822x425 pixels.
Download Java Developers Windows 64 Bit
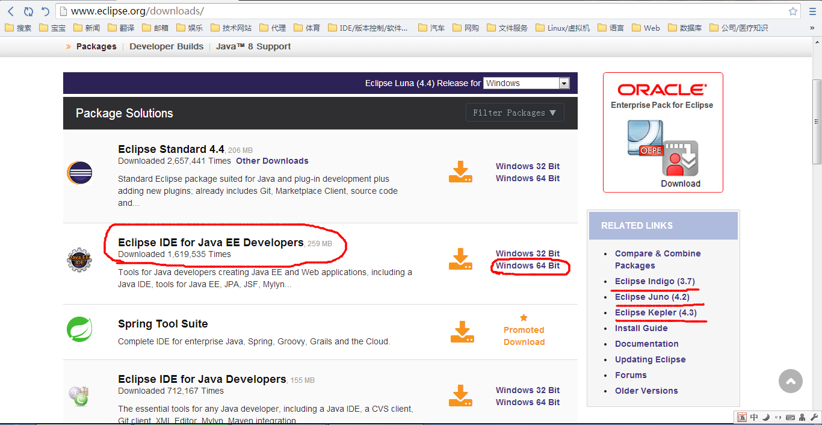(x=528, y=402)
